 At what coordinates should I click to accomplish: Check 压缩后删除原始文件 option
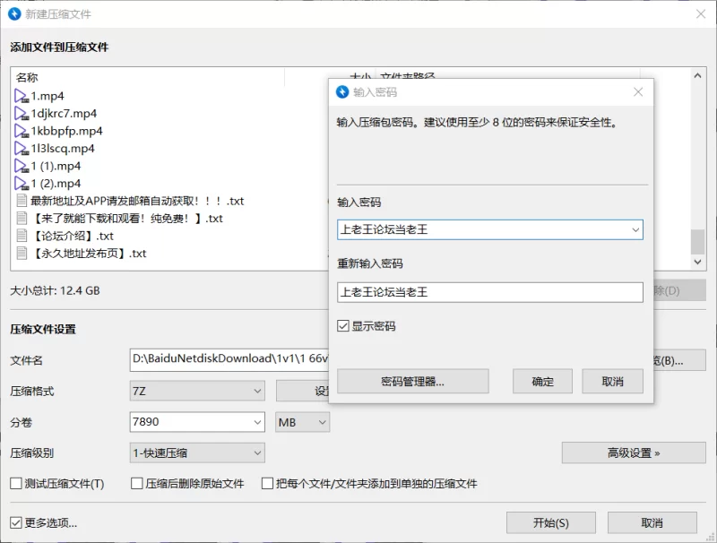click(x=137, y=484)
